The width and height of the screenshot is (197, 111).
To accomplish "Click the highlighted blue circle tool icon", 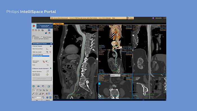I will point(49,94).
